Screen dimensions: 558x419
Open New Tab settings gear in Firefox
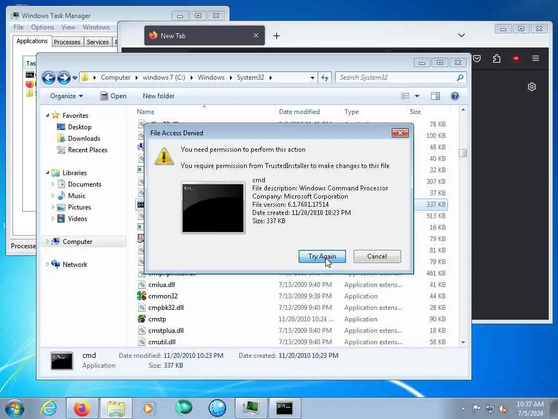pyautogui.click(x=532, y=87)
